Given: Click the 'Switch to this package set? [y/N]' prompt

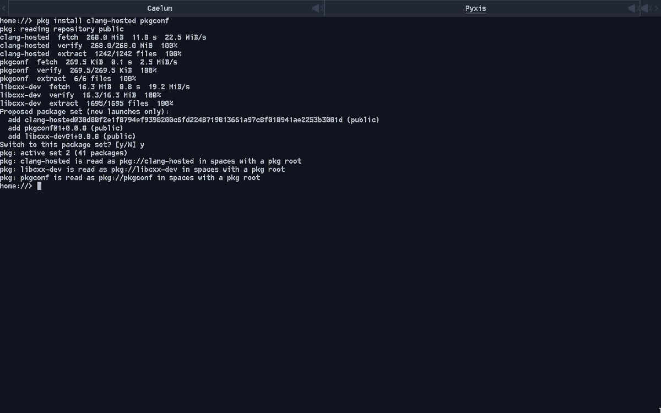Looking at the screenshot, I should (72, 145).
